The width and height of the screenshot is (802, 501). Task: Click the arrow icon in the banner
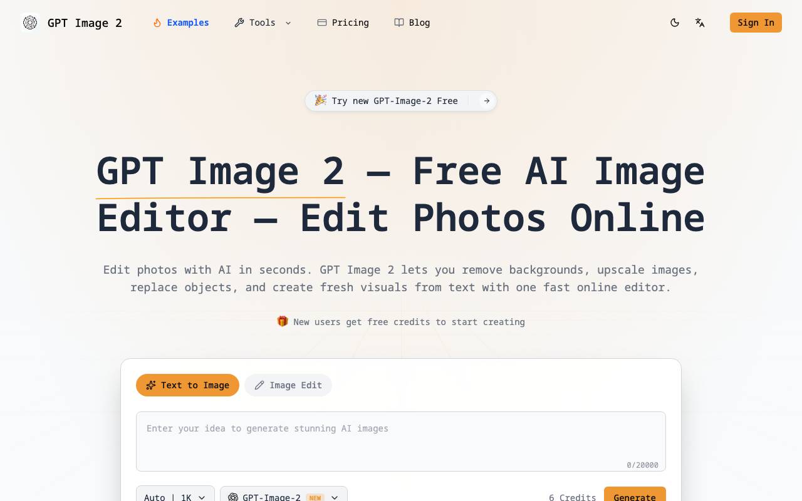(x=487, y=101)
